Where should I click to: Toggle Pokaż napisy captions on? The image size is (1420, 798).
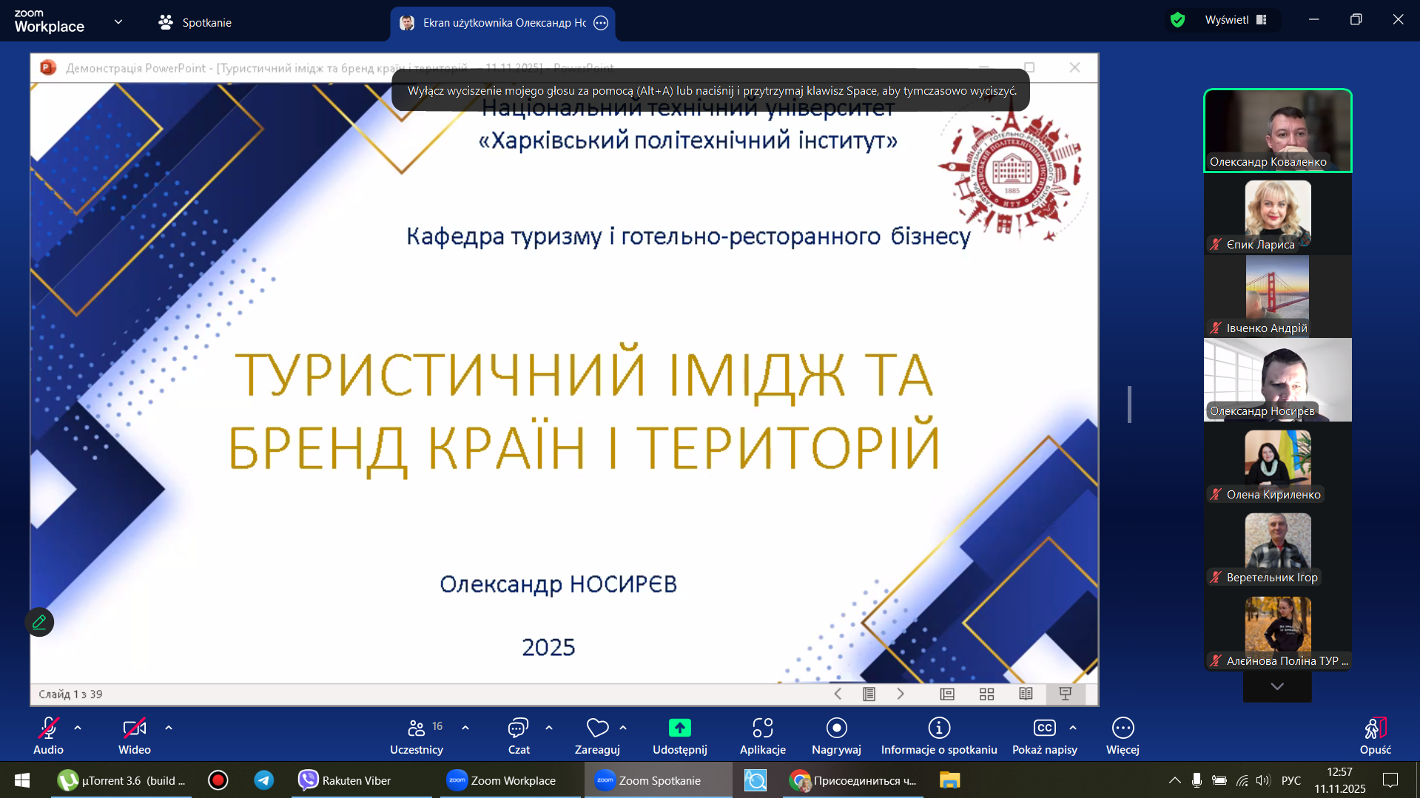[1044, 735]
